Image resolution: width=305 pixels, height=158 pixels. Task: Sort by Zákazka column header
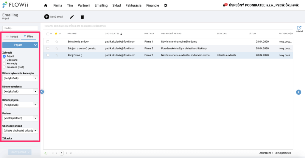pos(222,34)
